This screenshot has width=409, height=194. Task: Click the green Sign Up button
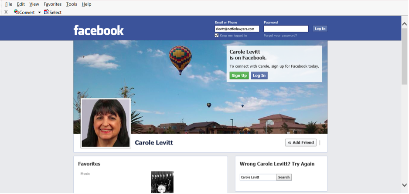pyautogui.click(x=239, y=76)
